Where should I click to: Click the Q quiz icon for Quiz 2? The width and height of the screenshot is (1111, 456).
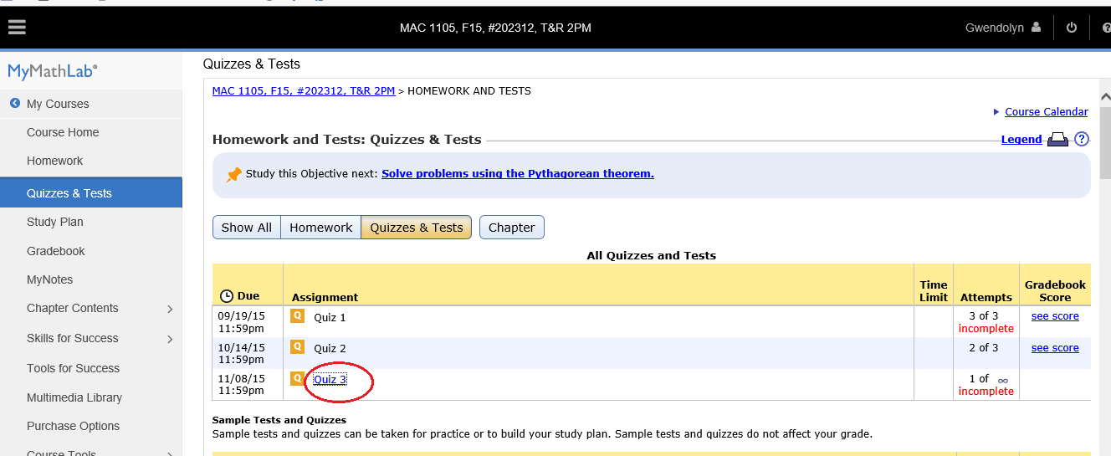point(297,346)
